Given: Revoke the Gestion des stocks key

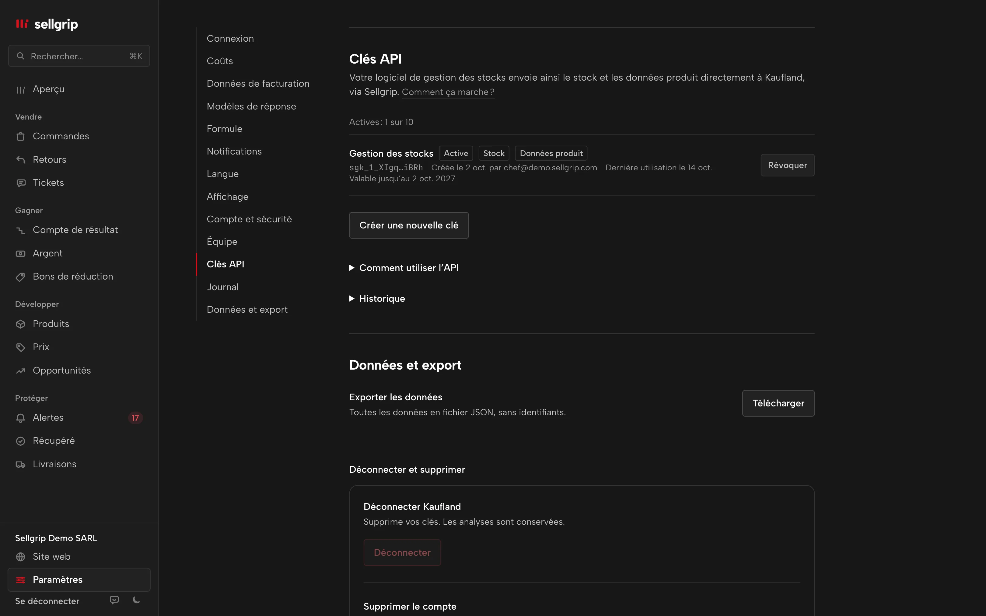Looking at the screenshot, I should (787, 165).
